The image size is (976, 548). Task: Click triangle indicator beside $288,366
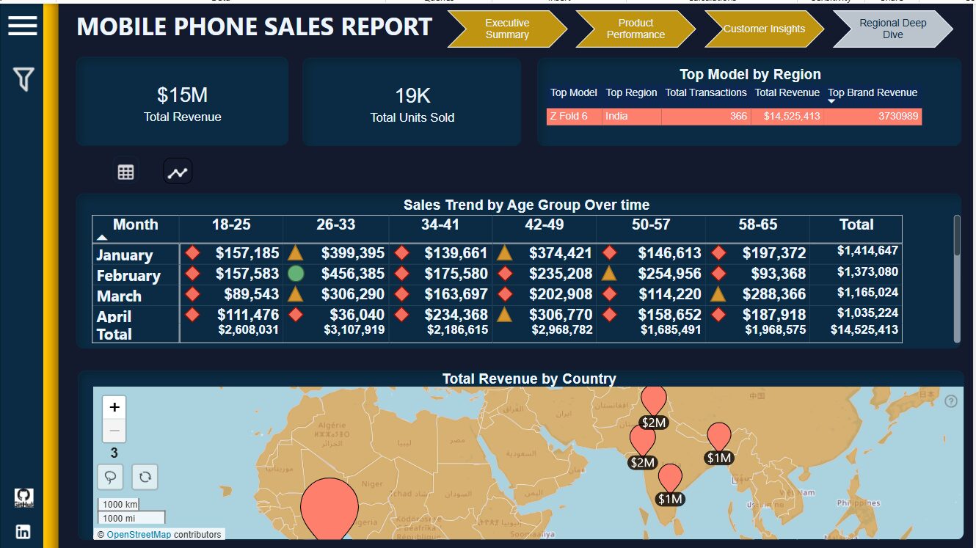pyautogui.click(x=718, y=294)
